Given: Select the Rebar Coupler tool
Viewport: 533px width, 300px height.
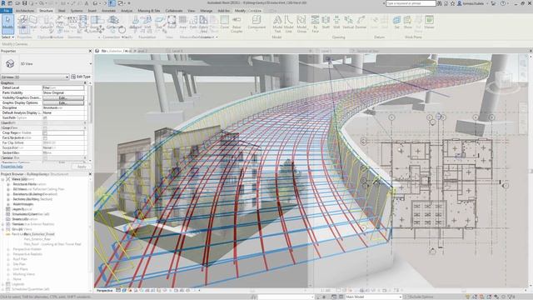Looking at the screenshot, I should click(237, 24).
